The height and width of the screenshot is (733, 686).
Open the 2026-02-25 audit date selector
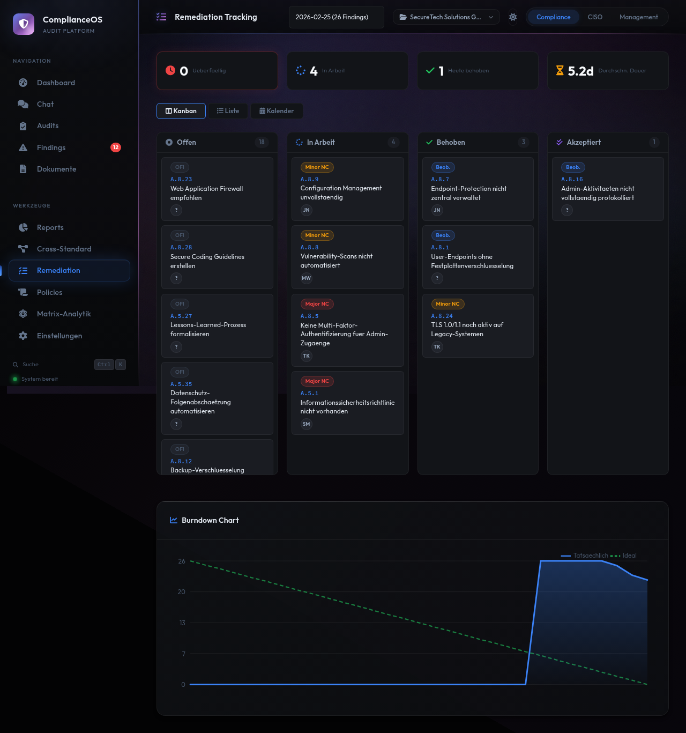(x=336, y=17)
